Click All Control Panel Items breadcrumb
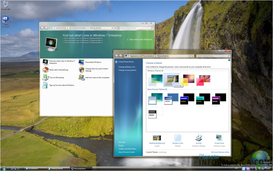 pos(78,28)
